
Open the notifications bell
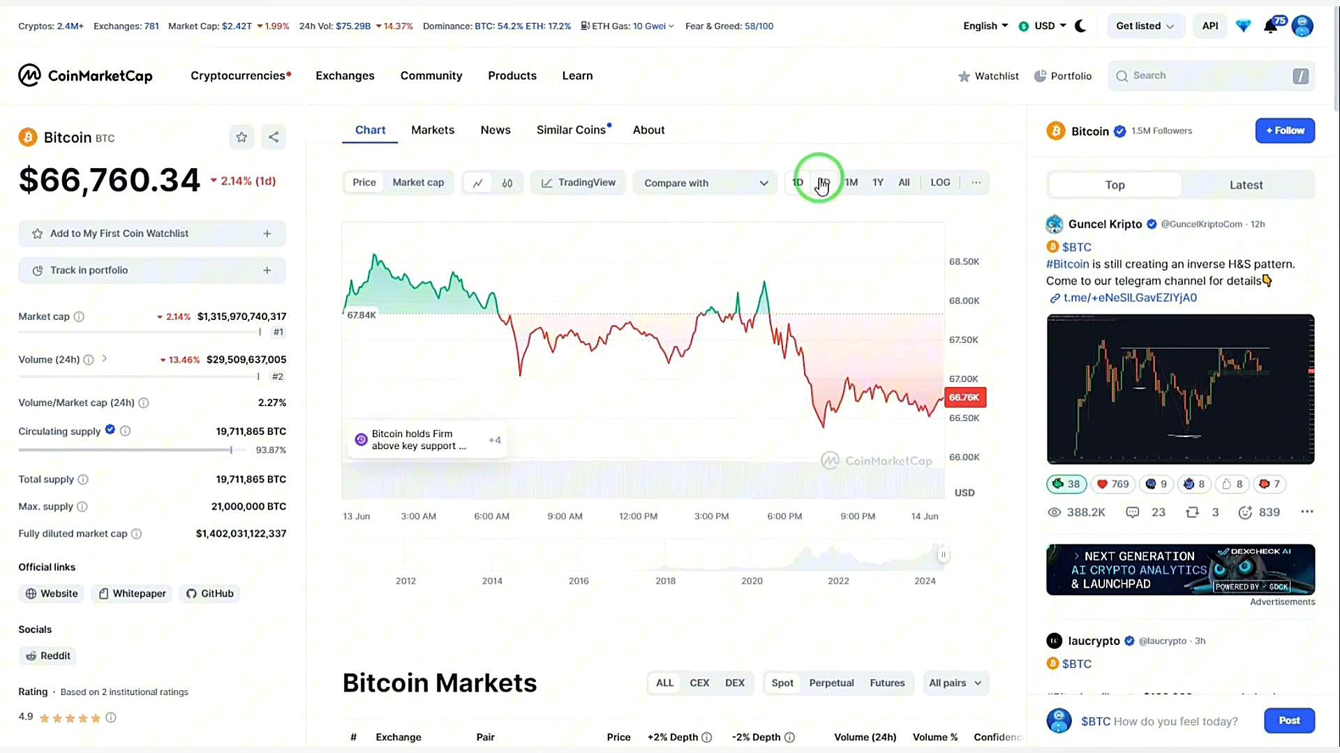1270,26
